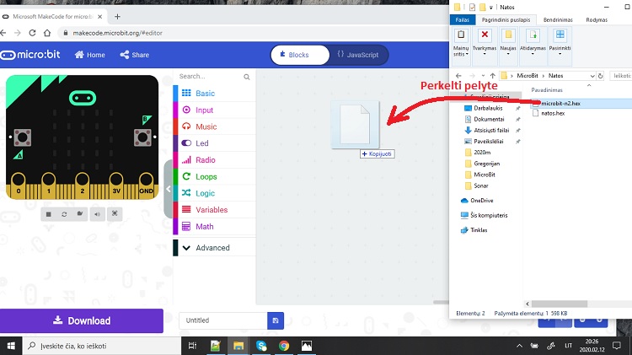Open the Math blocks category
The height and width of the screenshot is (355, 632).
pos(214,226)
